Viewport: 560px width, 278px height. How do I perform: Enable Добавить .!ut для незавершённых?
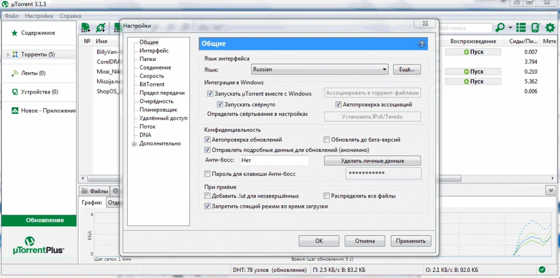[207, 196]
